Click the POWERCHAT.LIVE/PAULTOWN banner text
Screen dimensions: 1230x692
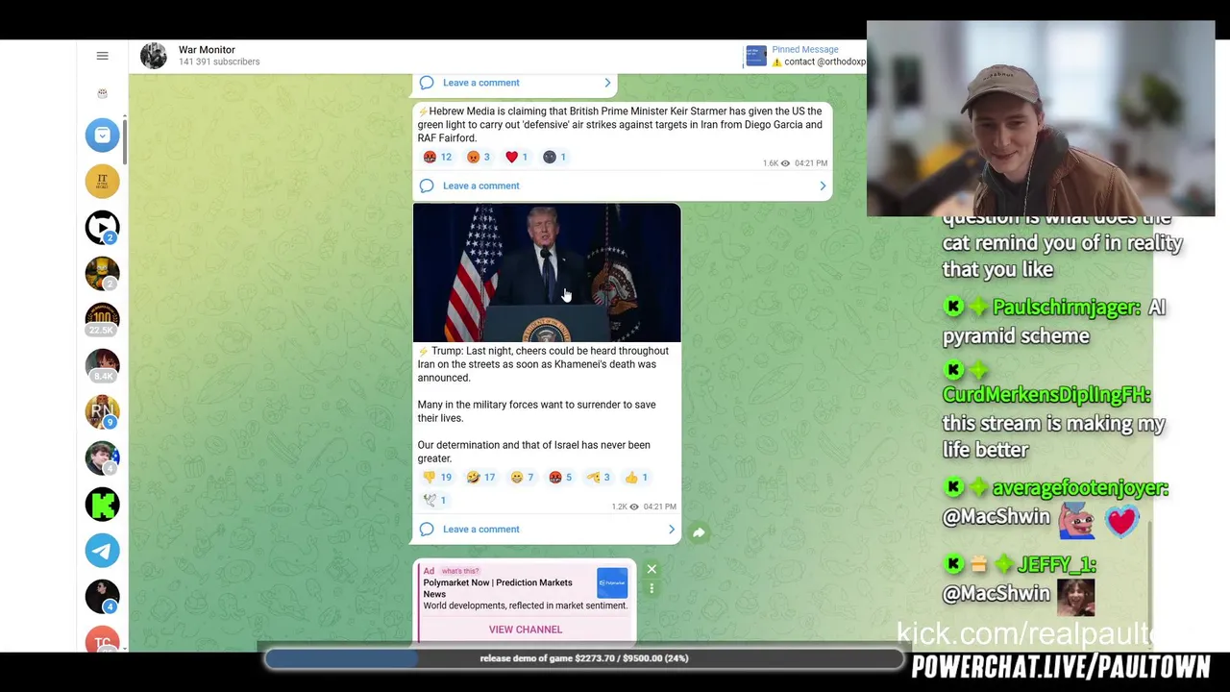coord(1061,667)
